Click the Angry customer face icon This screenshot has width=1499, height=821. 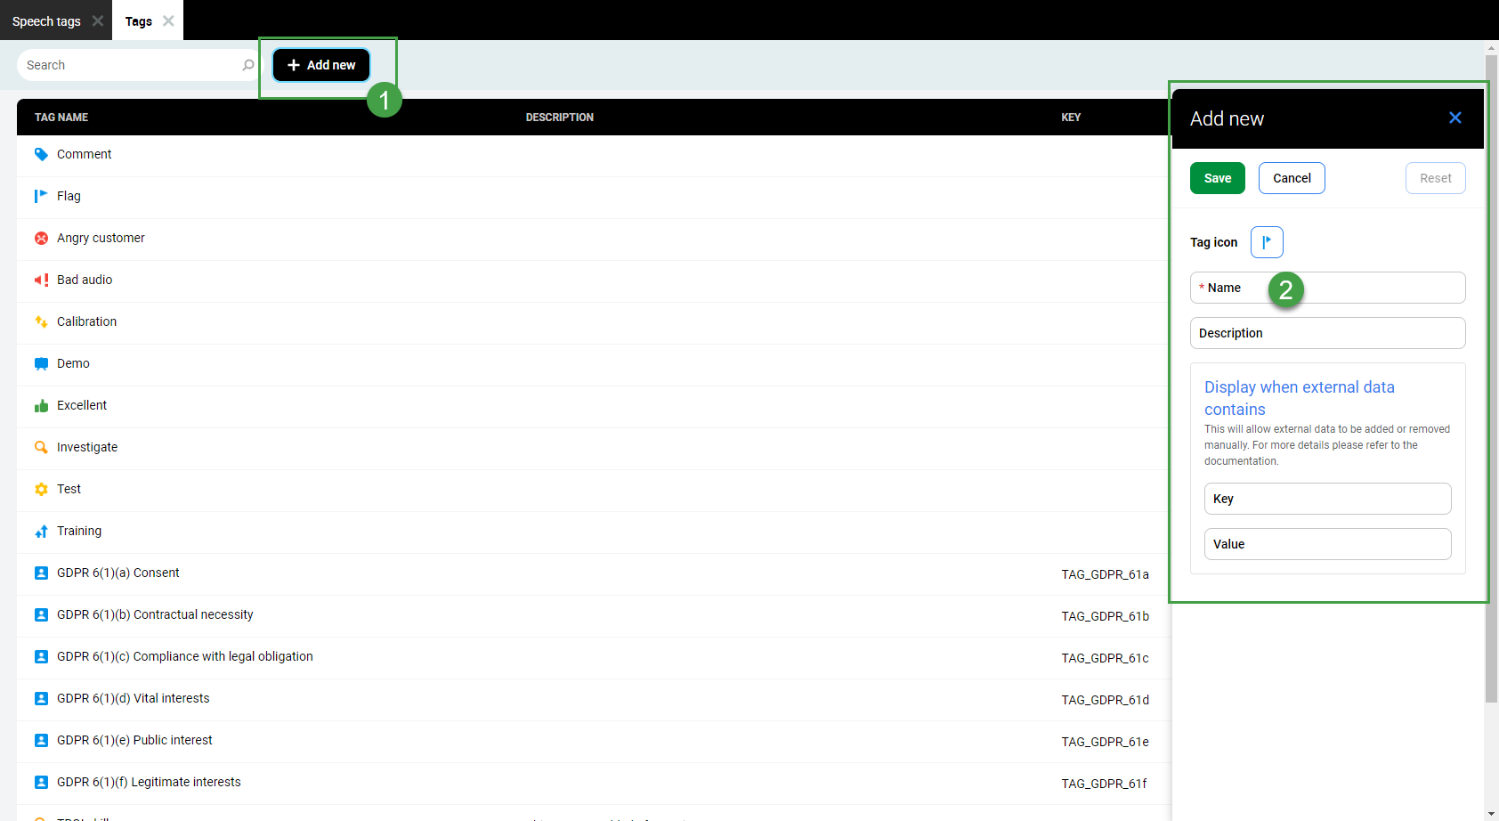(41, 237)
